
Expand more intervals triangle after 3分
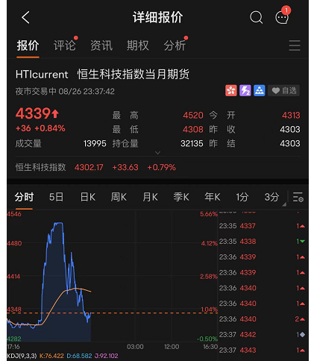(x=284, y=204)
